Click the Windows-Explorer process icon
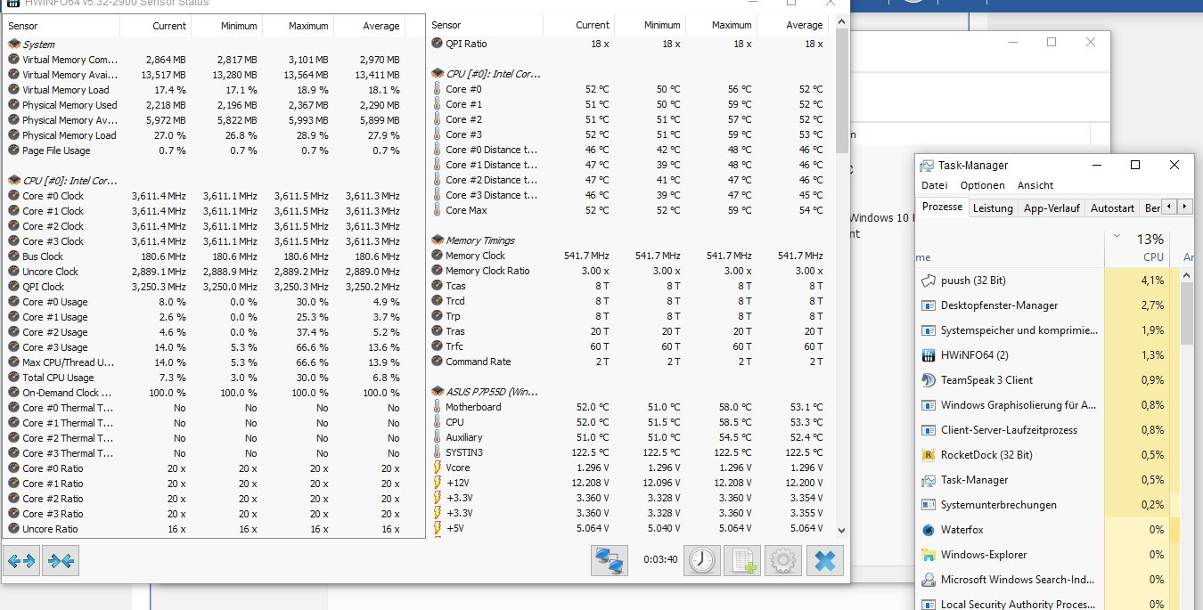Screen dimensions: 1203x610 929,555
